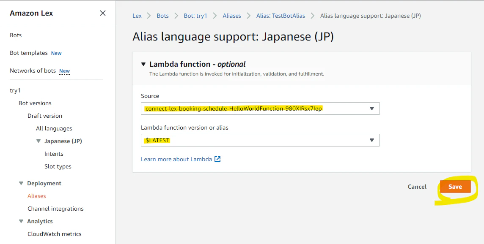Viewport: 484px width, 244px height.
Task: Save the alias language settings
Action: point(455,187)
